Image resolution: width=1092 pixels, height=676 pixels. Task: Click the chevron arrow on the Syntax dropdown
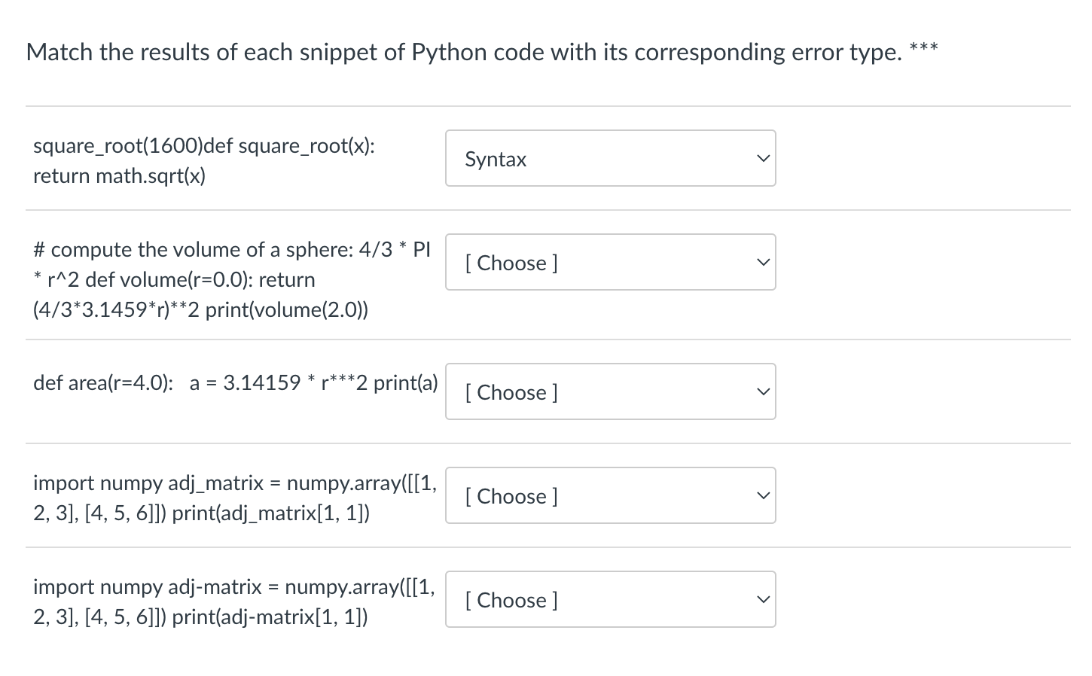764,159
